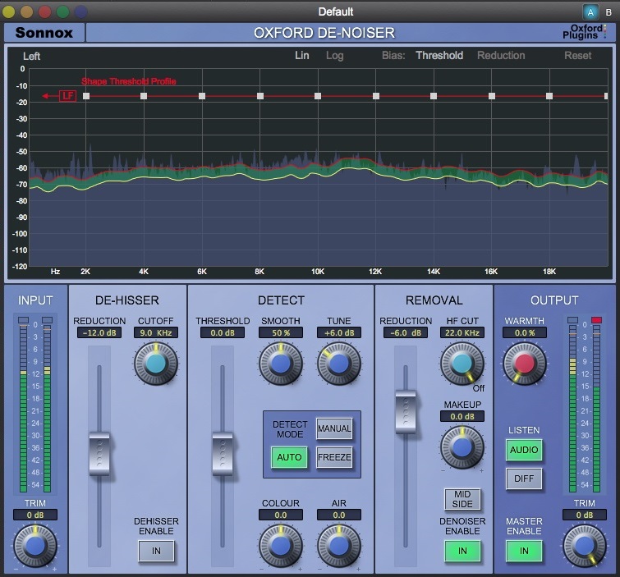Click the Removal Reduction -6.0 dB field
Screen dimensions: 620x577
point(406,332)
